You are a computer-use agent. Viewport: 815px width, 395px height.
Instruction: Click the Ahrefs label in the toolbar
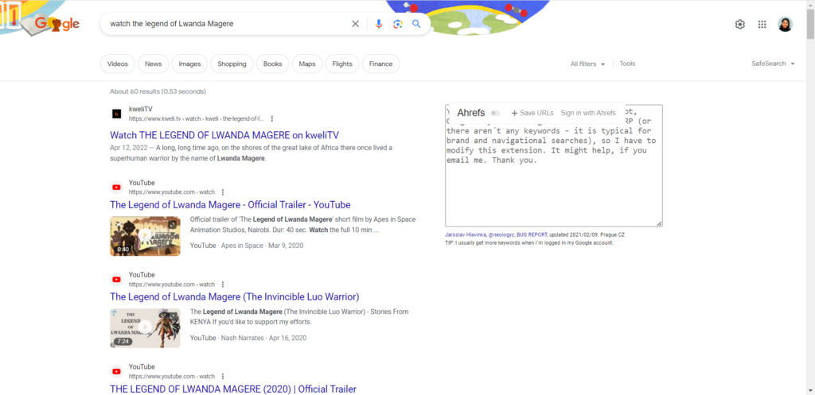point(471,113)
